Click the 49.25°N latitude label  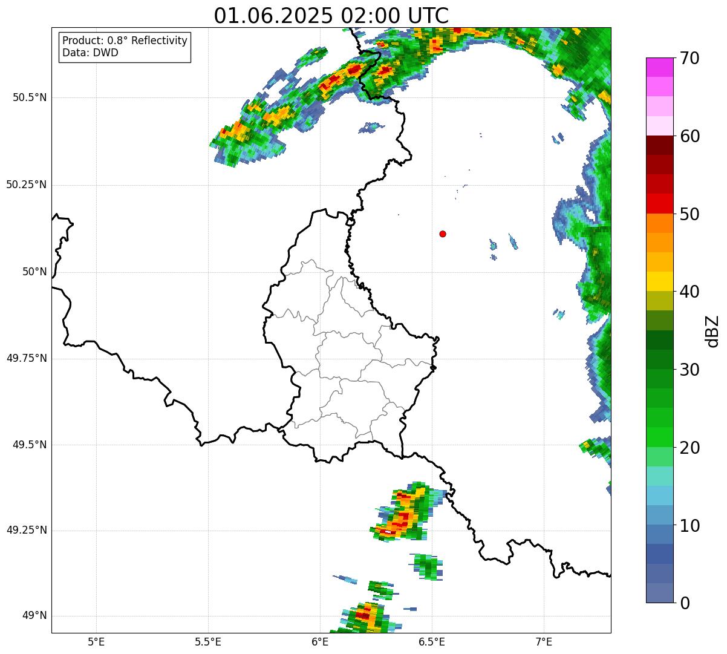(x=27, y=530)
